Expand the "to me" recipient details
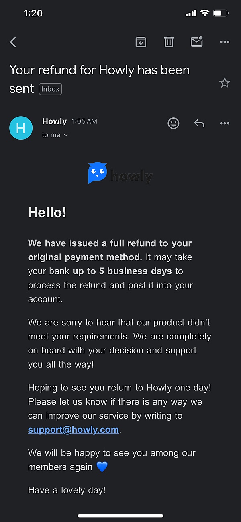 tap(55, 135)
